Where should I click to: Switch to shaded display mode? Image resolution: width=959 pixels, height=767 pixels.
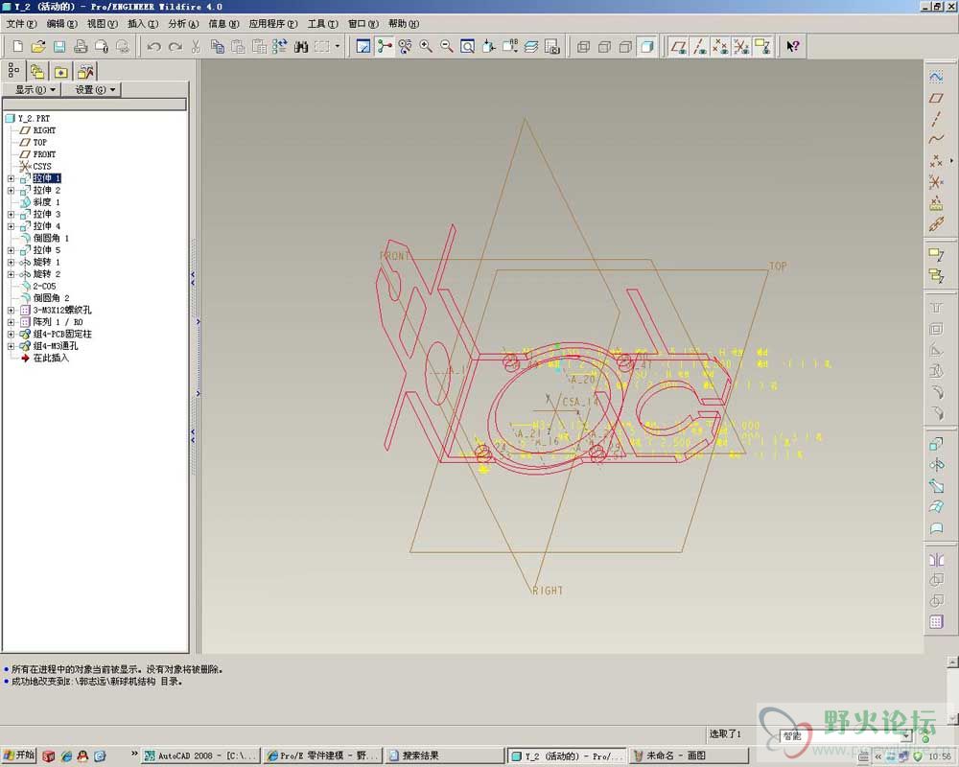[x=646, y=46]
